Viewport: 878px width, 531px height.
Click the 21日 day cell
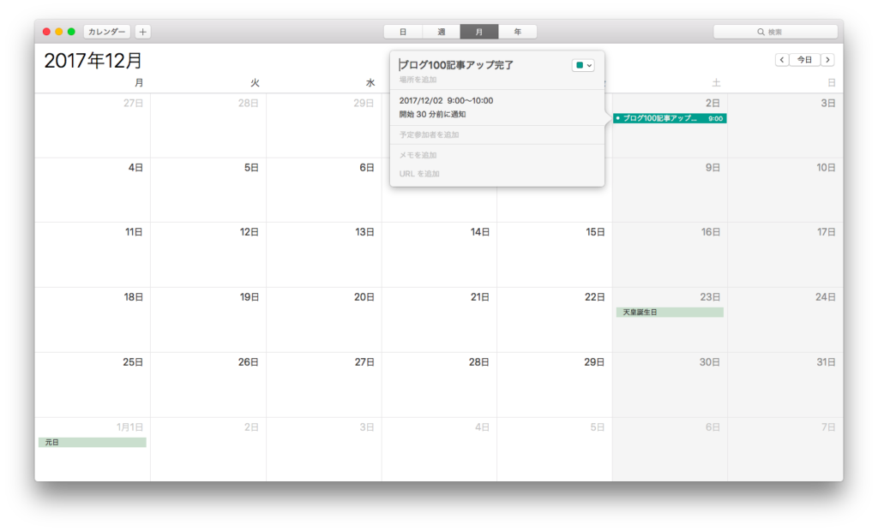pos(439,320)
